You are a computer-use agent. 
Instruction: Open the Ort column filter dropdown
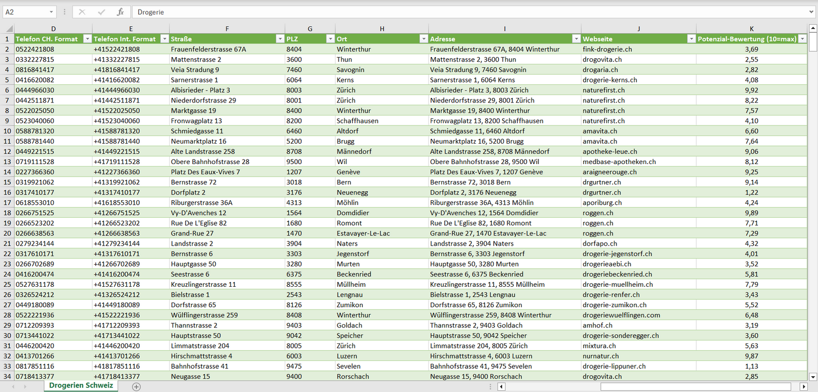click(423, 39)
